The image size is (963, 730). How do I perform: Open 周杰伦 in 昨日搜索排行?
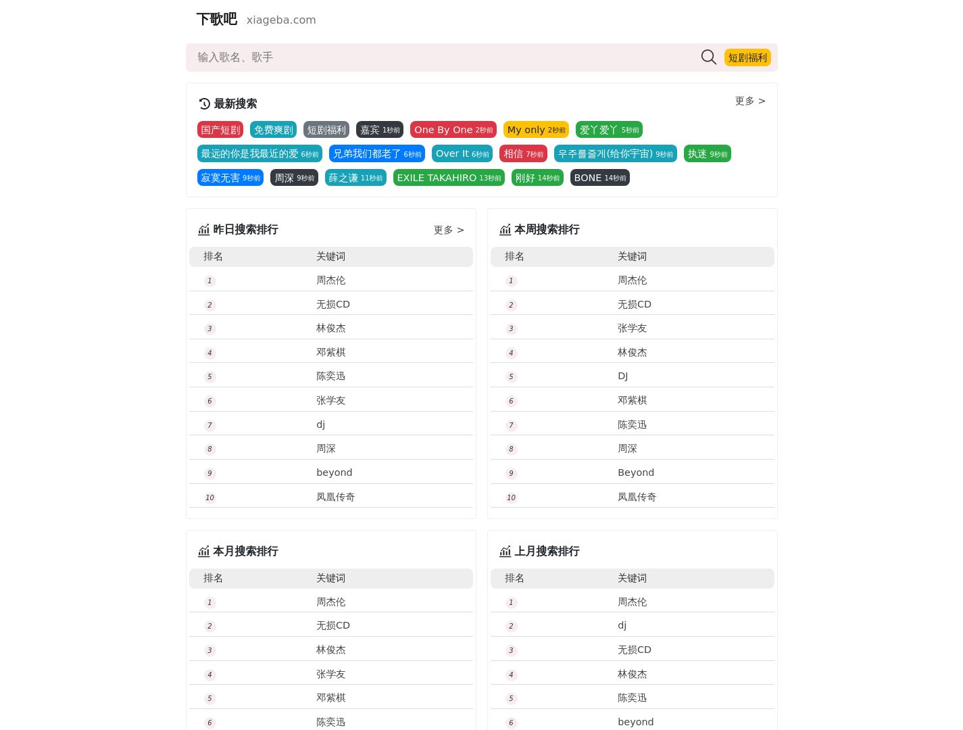click(330, 280)
